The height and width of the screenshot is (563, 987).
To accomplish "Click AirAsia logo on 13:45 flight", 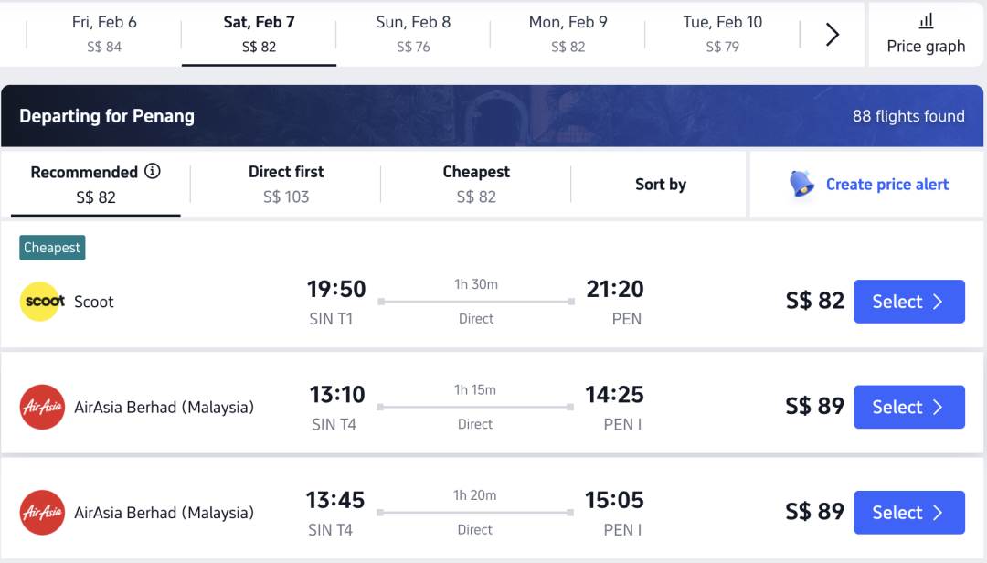I will coord(42,513).
